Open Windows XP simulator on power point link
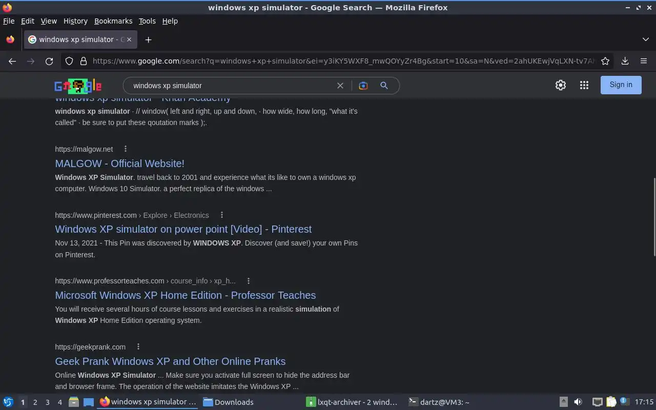The height and width of the screenshot is (410, 656). pos(183,229)
